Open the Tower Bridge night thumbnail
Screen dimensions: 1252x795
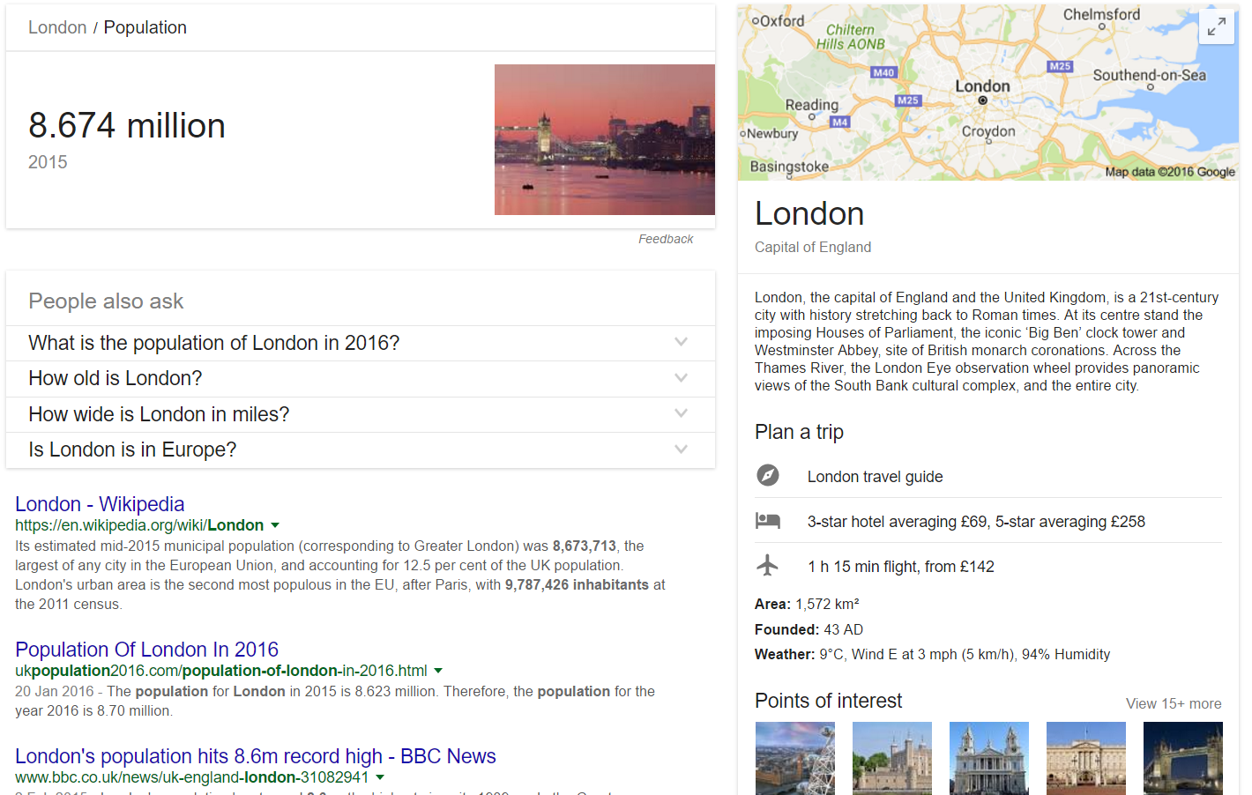(x=1183, y=758)
